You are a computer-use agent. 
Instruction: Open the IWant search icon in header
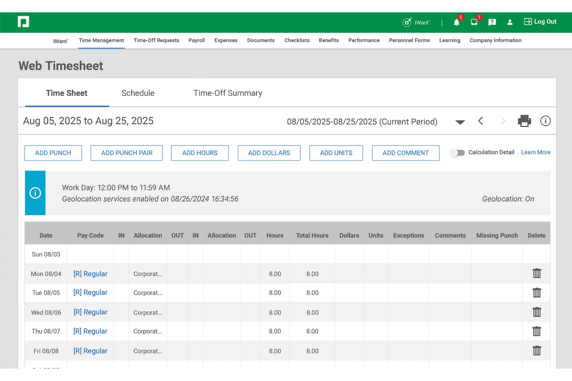tap(407, 22)
